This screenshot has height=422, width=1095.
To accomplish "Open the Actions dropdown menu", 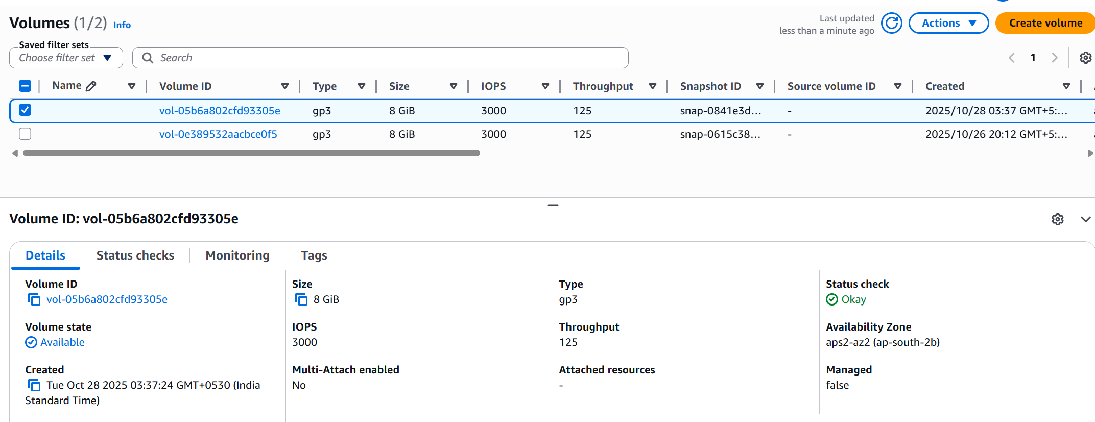I will 948,24.
